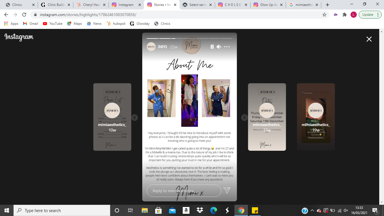Open the Clinics bookmark
The image size is (384, 216).
pyautogui.click(x=162, y=24)
